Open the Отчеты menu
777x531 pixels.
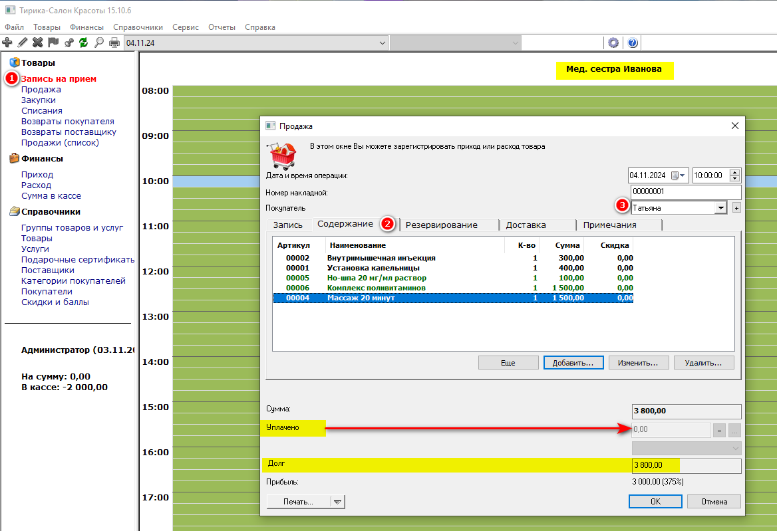coord(222,27)
